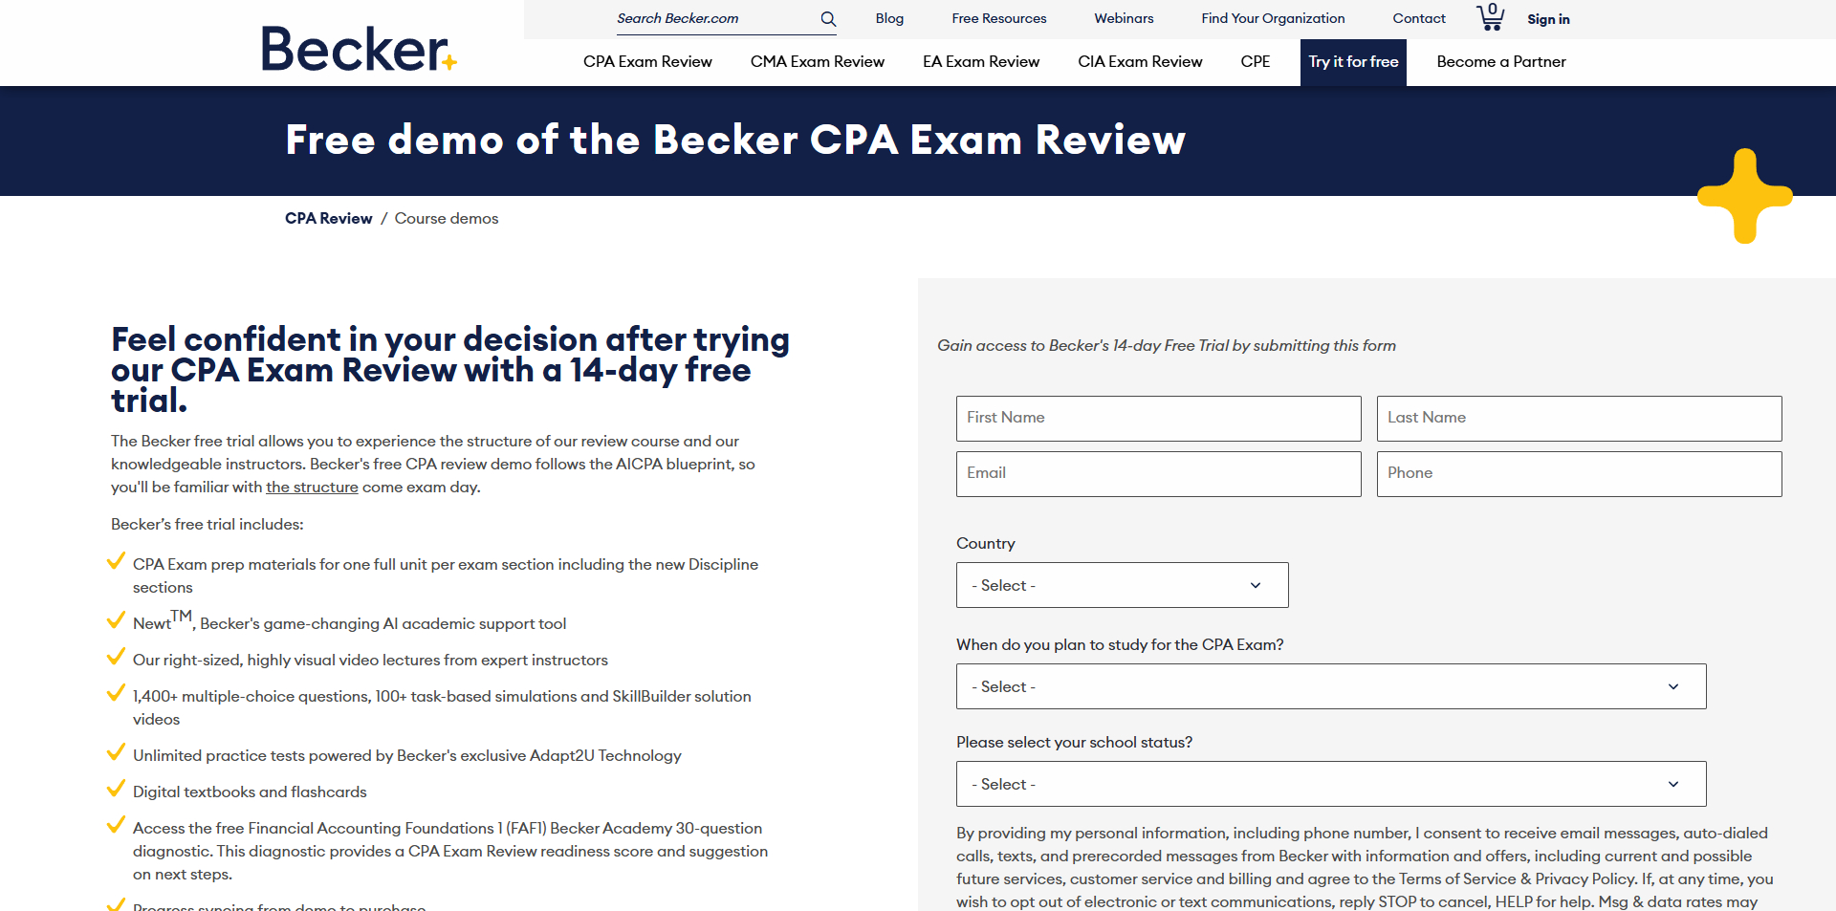Follow the "the structure" link
The image size is (1836, 911).
pyautogui.click(x=312, y=488)
